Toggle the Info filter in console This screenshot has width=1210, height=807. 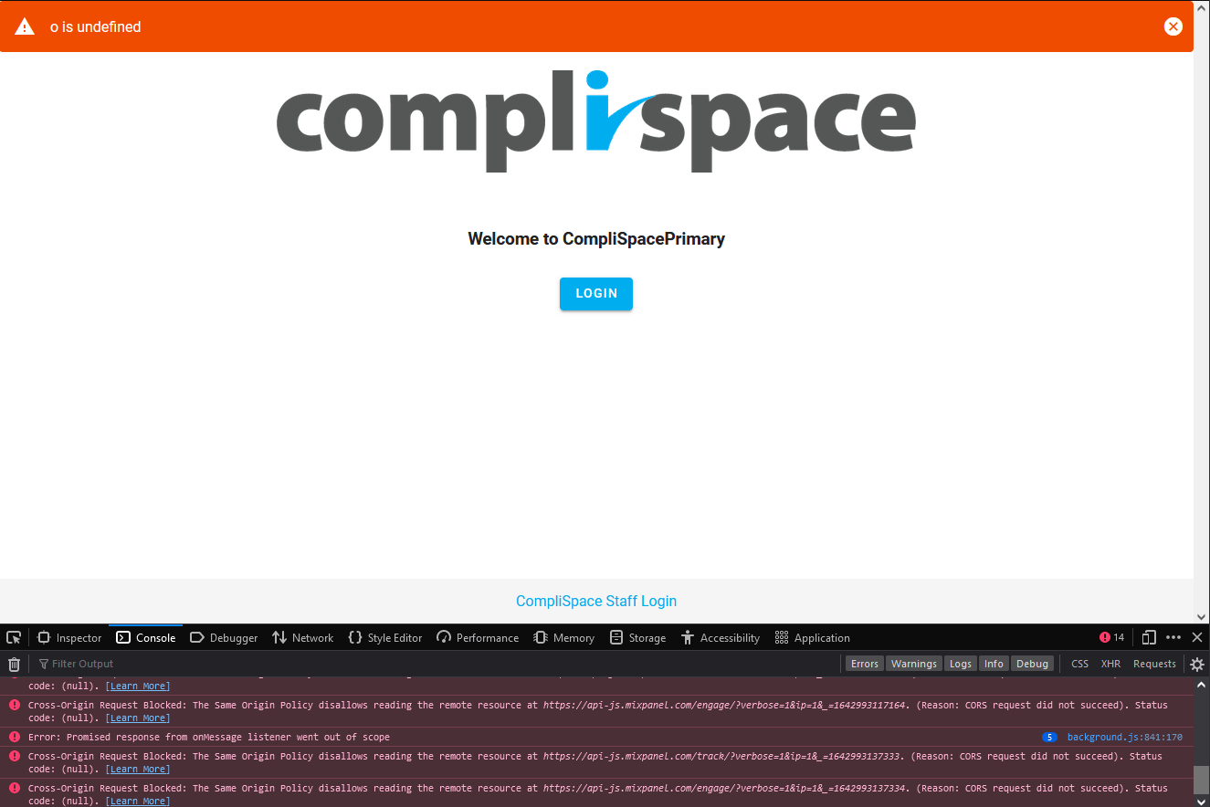pos(994,664)
